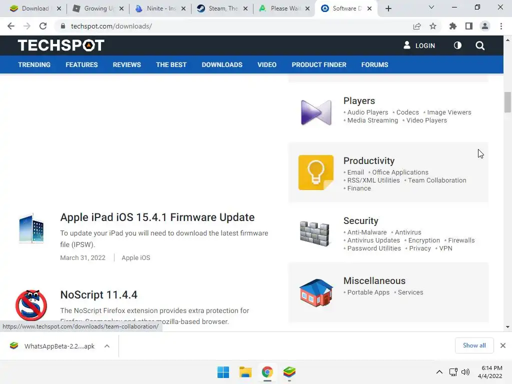The image size is (512, 384).
Task: Reload the page with refresh icon
Action: coord(43,26)
